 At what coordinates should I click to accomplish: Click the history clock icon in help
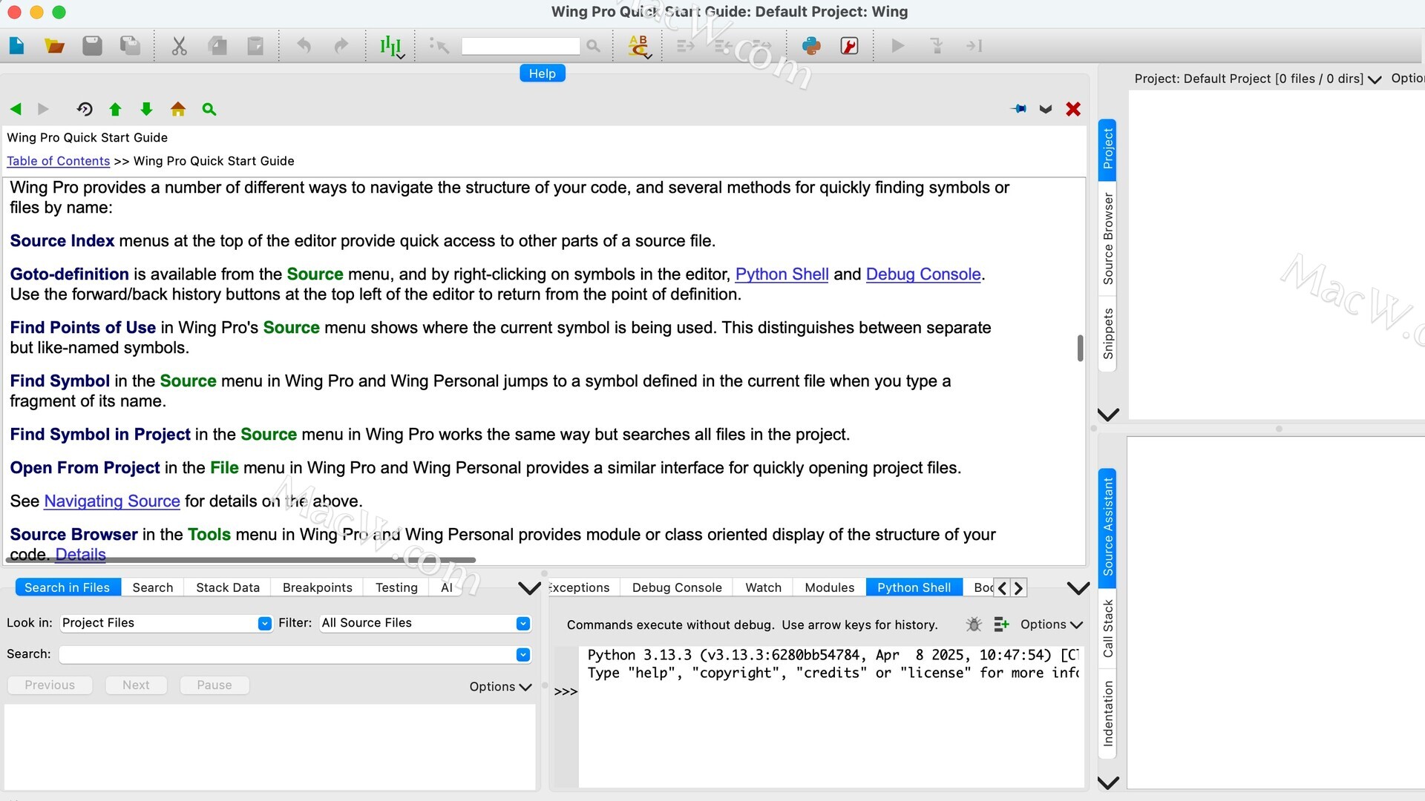[x=84, y=109]
